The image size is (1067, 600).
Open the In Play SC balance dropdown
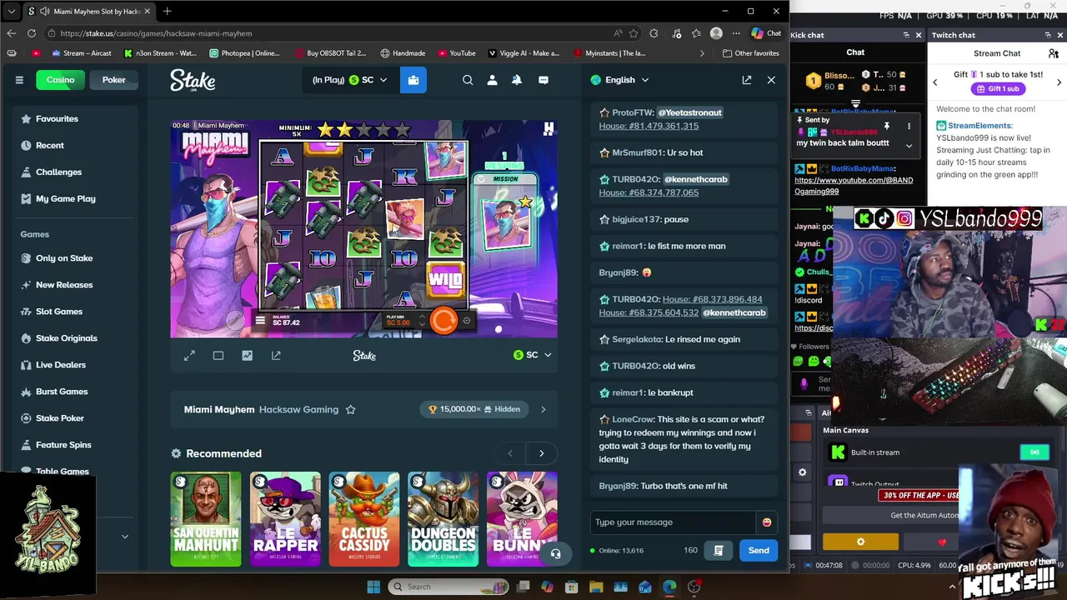(x=349, y=80)
